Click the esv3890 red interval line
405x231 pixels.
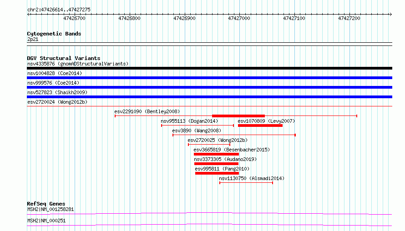234,135
